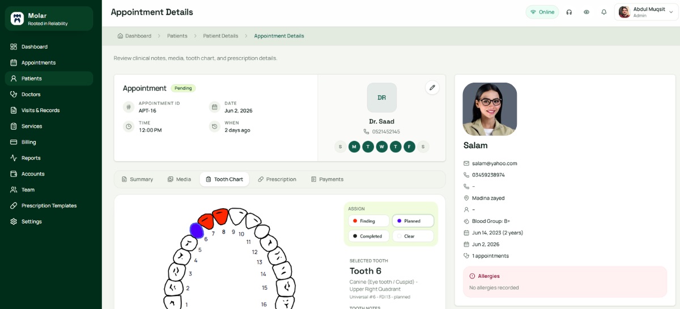680x309 pixels.
Task: Click the Appointment ID hash icon
Action: coord(129,107)
